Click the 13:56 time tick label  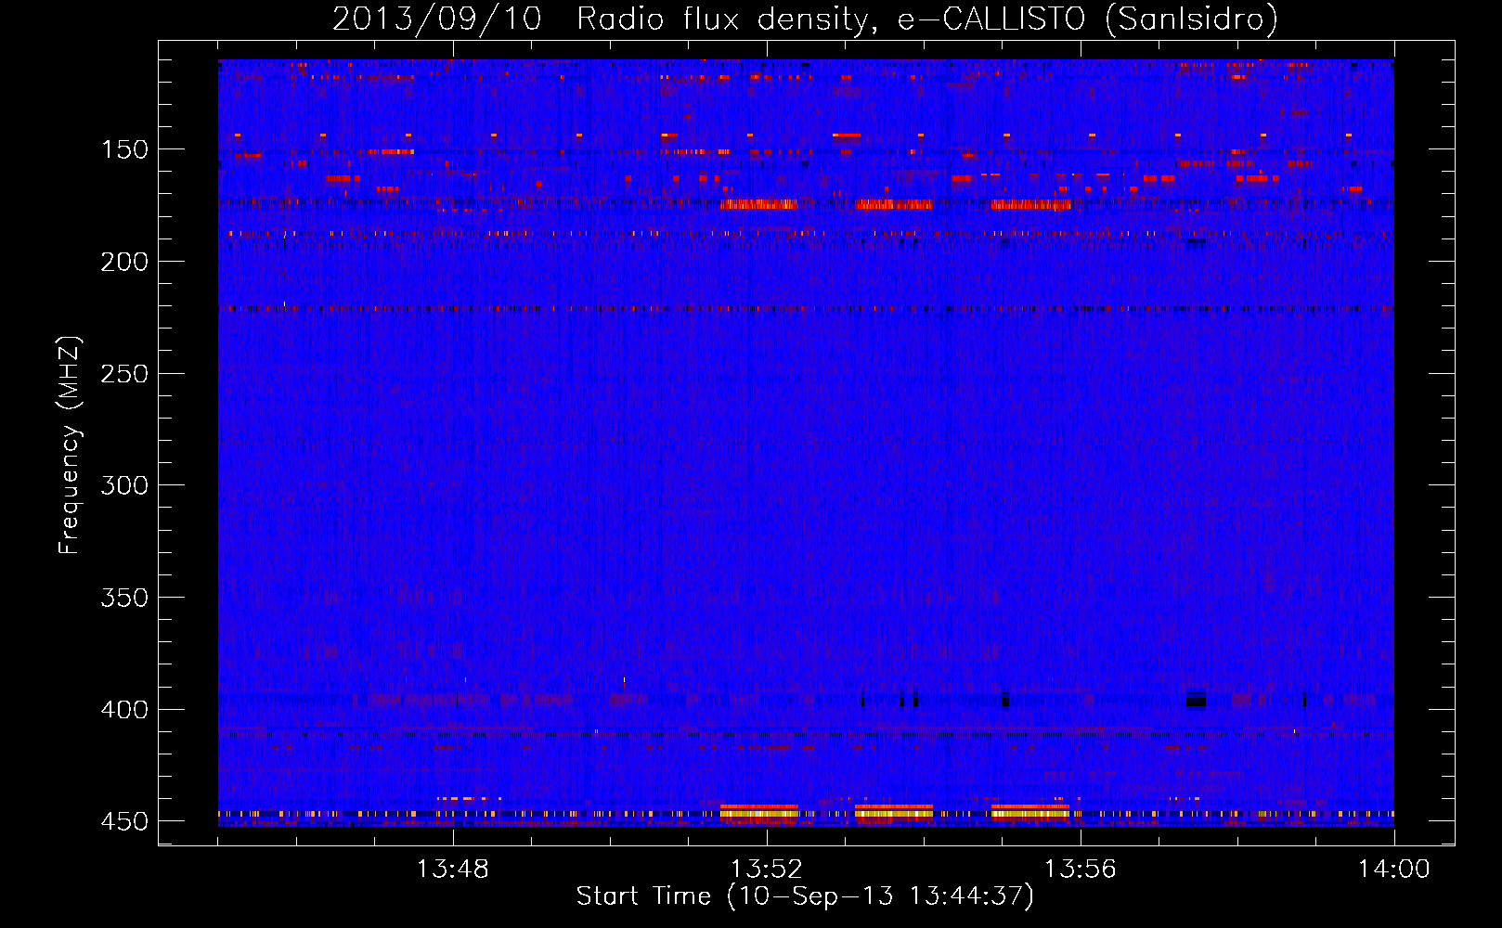tap(1081, 870)
